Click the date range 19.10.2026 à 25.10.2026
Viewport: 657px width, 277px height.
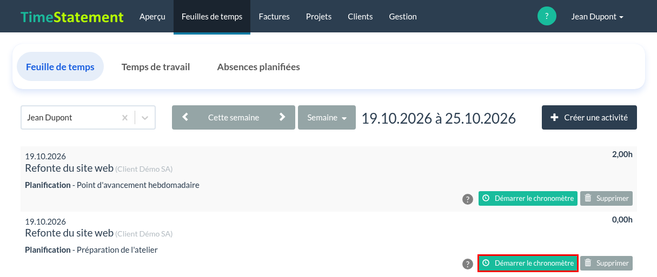click(x=439, y=118)
